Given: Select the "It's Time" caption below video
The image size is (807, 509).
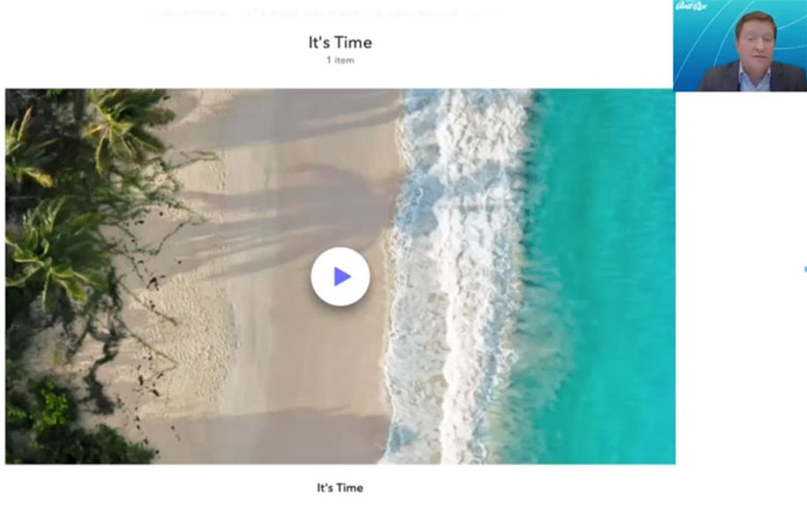Looking at the screenshot, I should 339,487.
